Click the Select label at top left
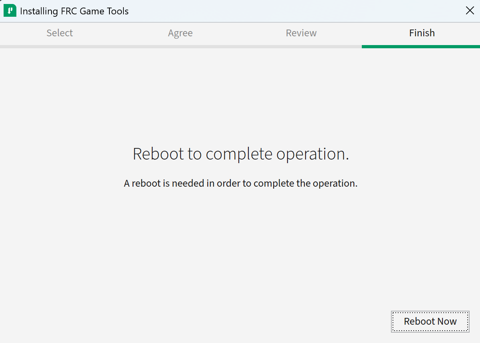The width and height of the screenshot is (480, 343). click(x=59, y=33)
